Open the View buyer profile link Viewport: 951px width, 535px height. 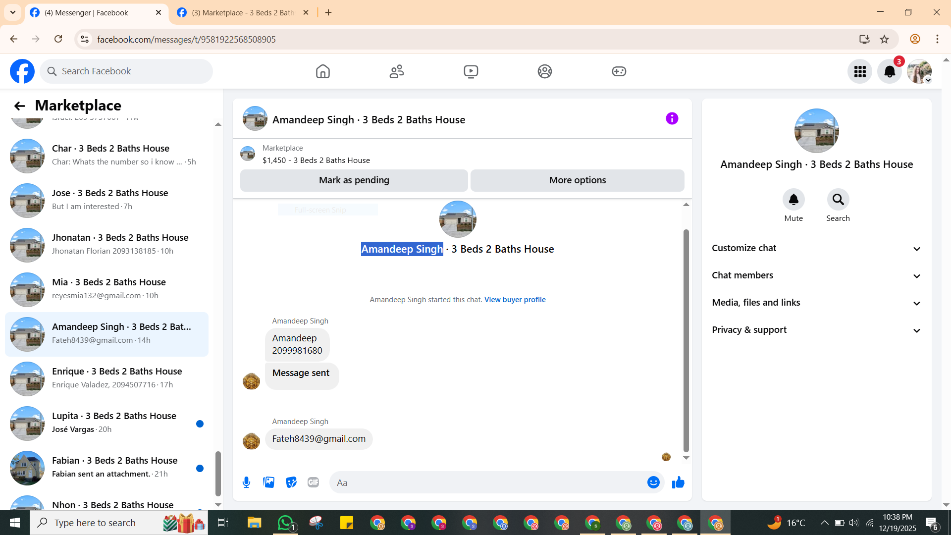click(x=515, y=300)
